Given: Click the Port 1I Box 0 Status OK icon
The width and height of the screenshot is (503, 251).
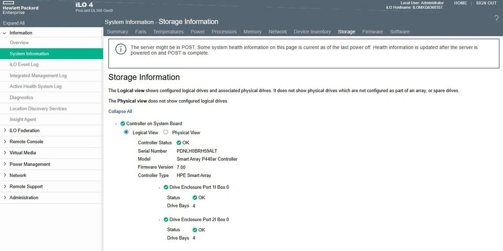Looking at the screenshot, I should tap(195, 198).
